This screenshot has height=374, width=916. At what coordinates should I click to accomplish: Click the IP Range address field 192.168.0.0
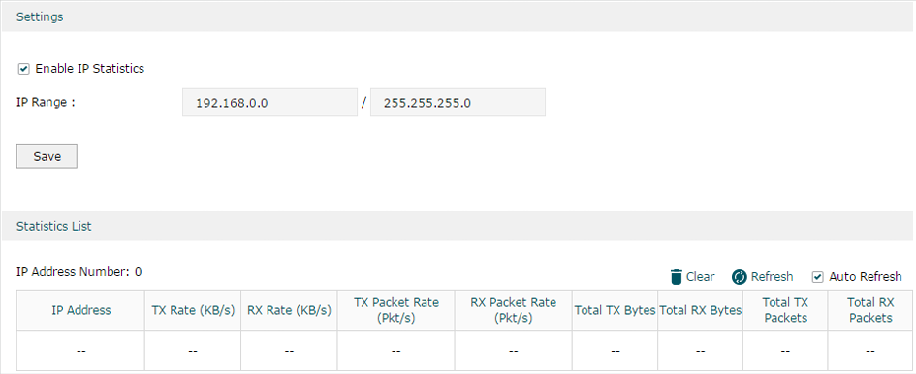[269, 103]
